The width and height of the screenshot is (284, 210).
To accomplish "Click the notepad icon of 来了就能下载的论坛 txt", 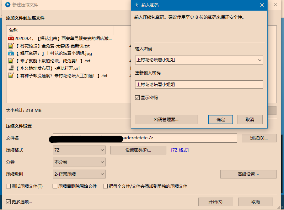I will click(11, 61).
